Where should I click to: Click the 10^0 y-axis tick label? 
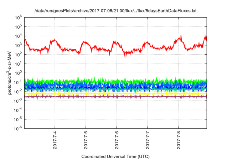19,73
